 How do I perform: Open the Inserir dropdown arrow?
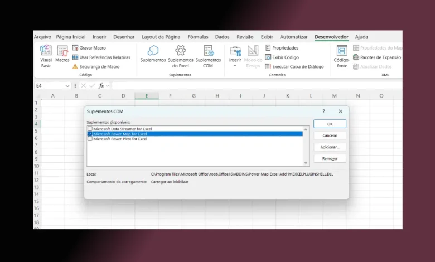coord(235,66)
